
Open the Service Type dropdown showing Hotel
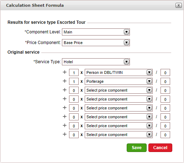(96, 62)
